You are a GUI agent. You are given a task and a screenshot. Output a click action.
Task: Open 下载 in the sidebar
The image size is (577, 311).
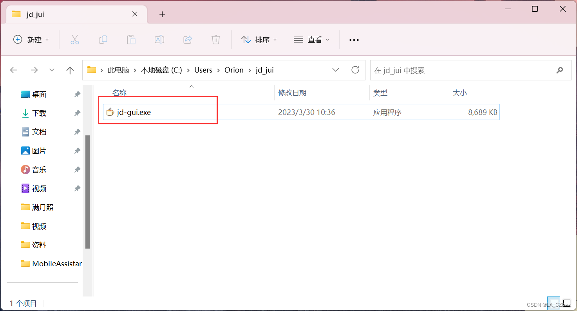click(39, 113)
